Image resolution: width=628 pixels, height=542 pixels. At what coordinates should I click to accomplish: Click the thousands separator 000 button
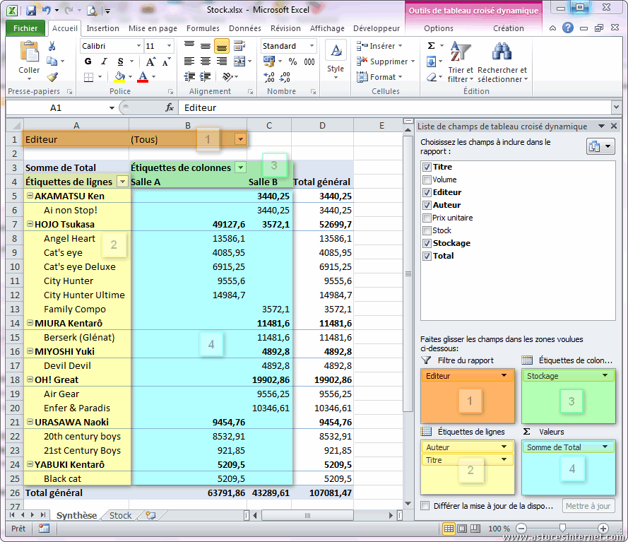(x=309, y=61)
